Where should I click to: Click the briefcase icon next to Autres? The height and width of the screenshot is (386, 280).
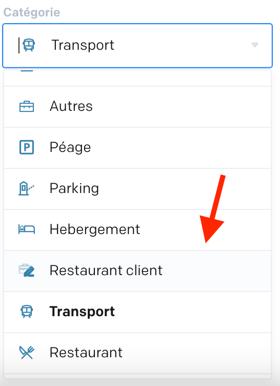(x=27, y=107)
